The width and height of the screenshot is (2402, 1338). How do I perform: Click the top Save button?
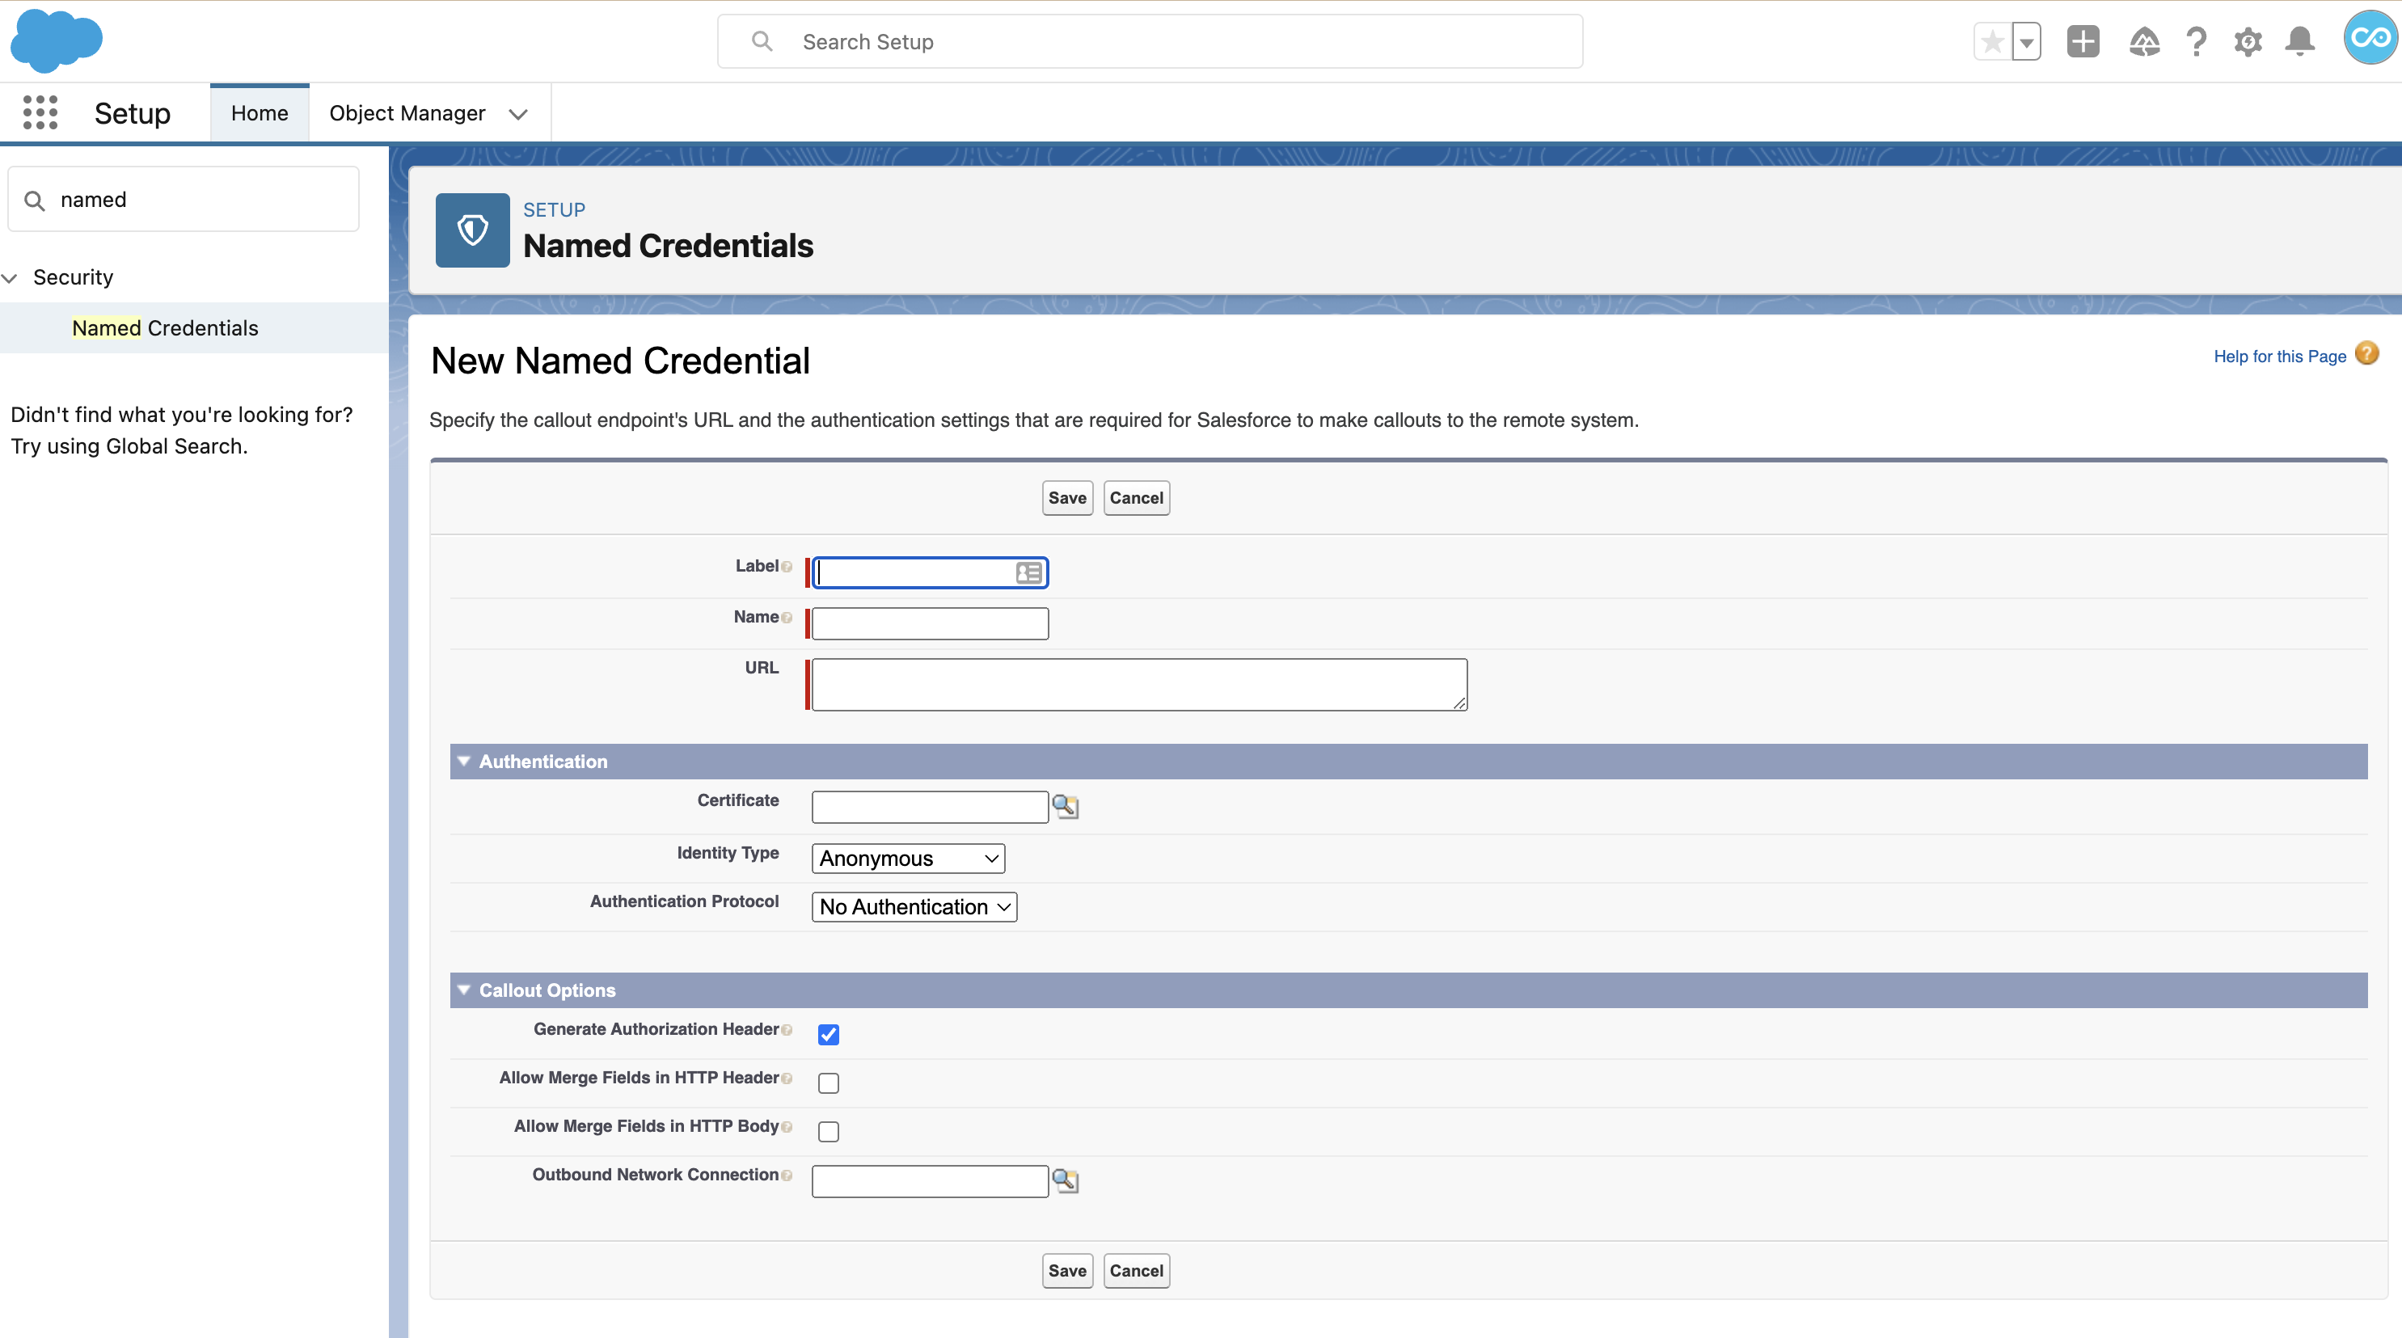pyautogui.click(x=1066, y=498)
